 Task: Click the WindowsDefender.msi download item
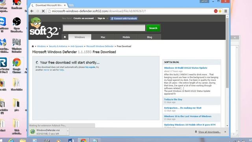(x=48, y=132)
